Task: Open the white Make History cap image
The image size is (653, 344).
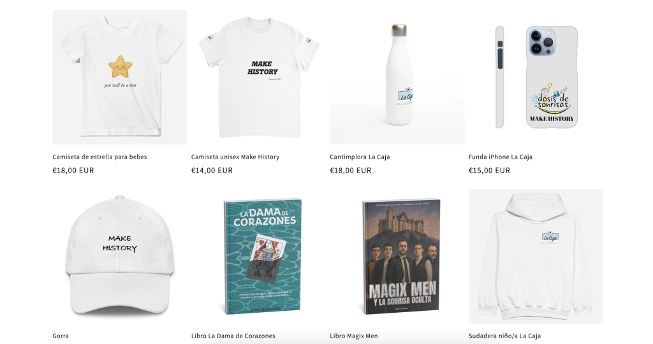Action: tap(119, 256)
